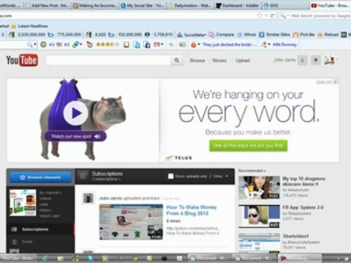This screenshot has width=351, height=263.
Task: Select Social in the sidebar guide
Action: [41, 241]
